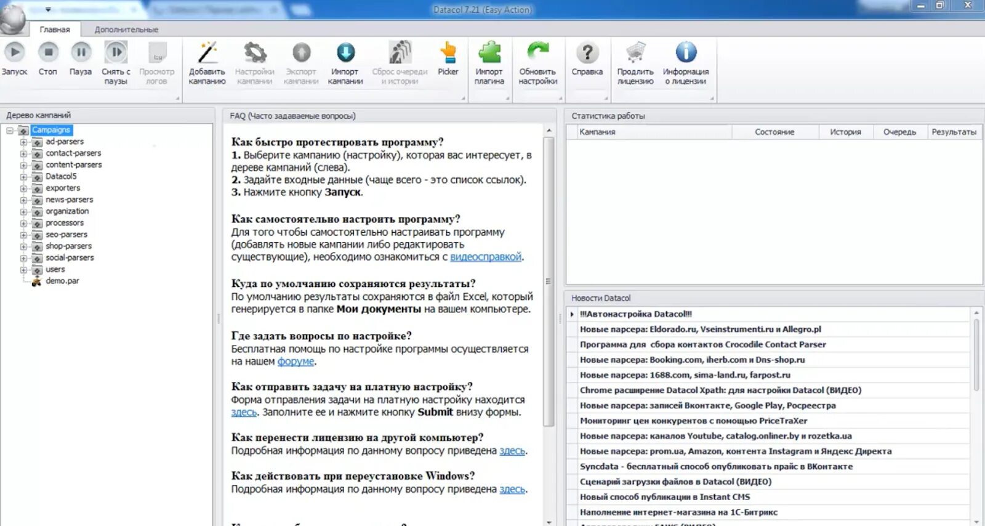
Task: Open news item Автонастройка Datacol
Action: pyautogui.click(x=636, y=314)
